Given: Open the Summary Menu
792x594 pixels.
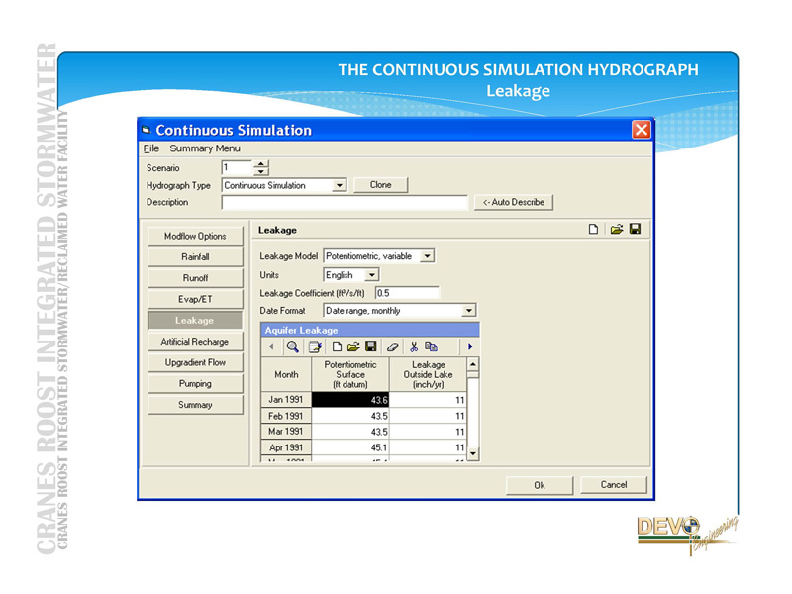Looking at the screenshot, I should coord(205,148).
